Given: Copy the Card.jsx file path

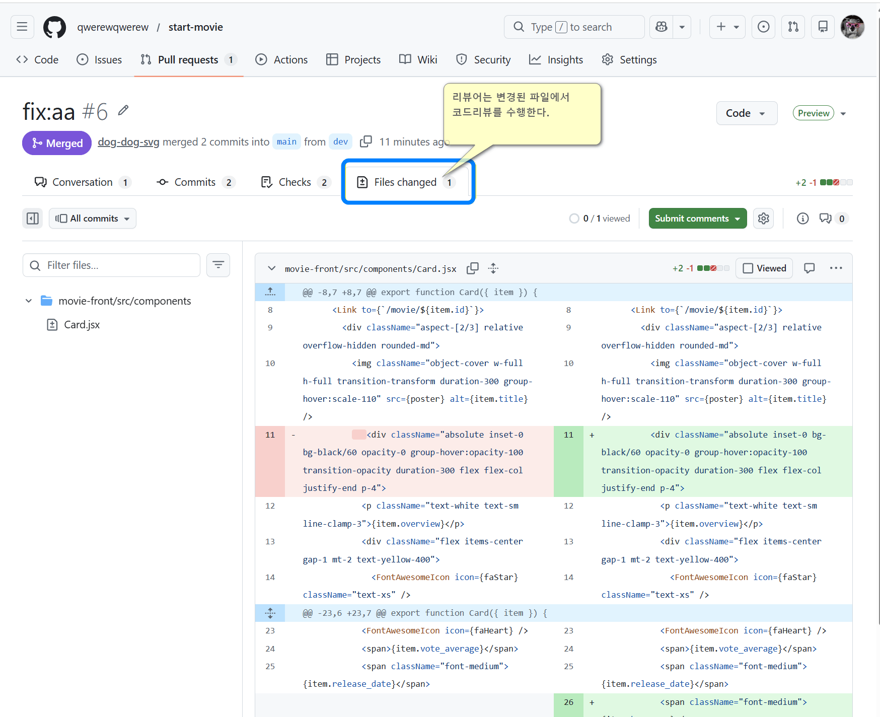Looking at the screenshot, I should point(472,268).
